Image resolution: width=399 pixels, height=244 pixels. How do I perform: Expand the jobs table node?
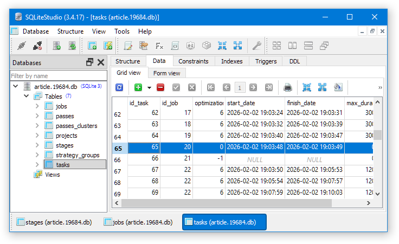37,106
